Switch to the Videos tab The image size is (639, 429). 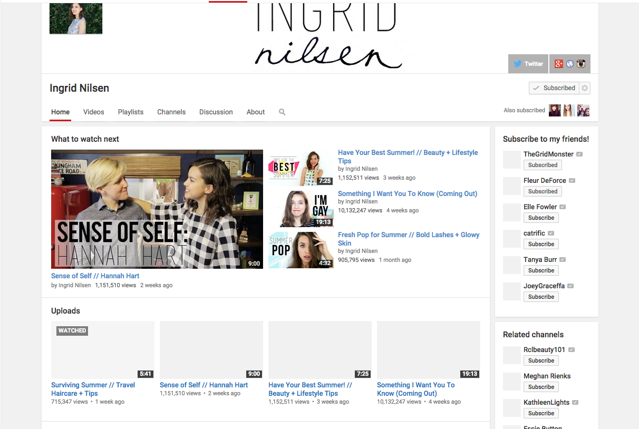[x=93, y=112]
